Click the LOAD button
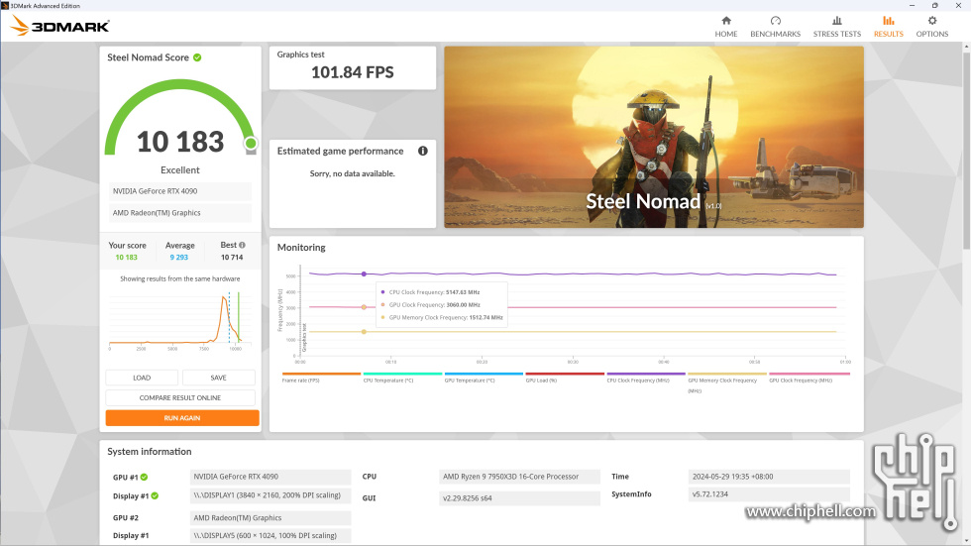This screenshot has width=971, height=546. [142, 378]
